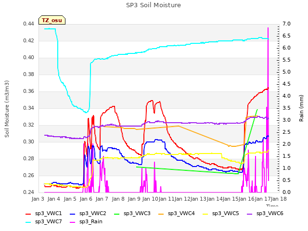This screenshot has height=231, width=308.
Task: Click the cyan sp3_VWC7 legend swatch
Action: [28, 222]
